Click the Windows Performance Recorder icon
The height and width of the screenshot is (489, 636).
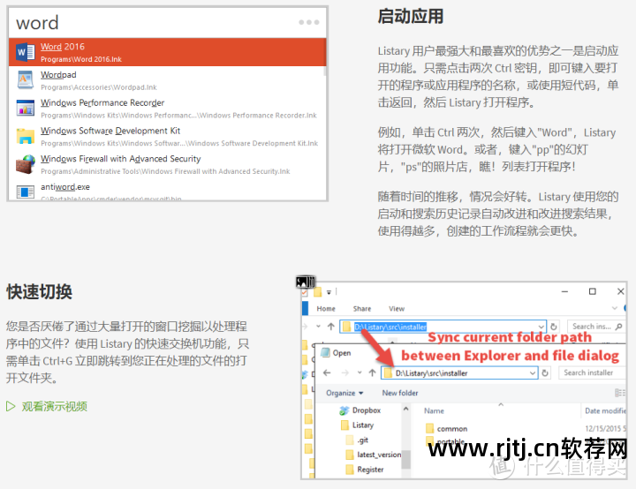(x=25, y=108)
